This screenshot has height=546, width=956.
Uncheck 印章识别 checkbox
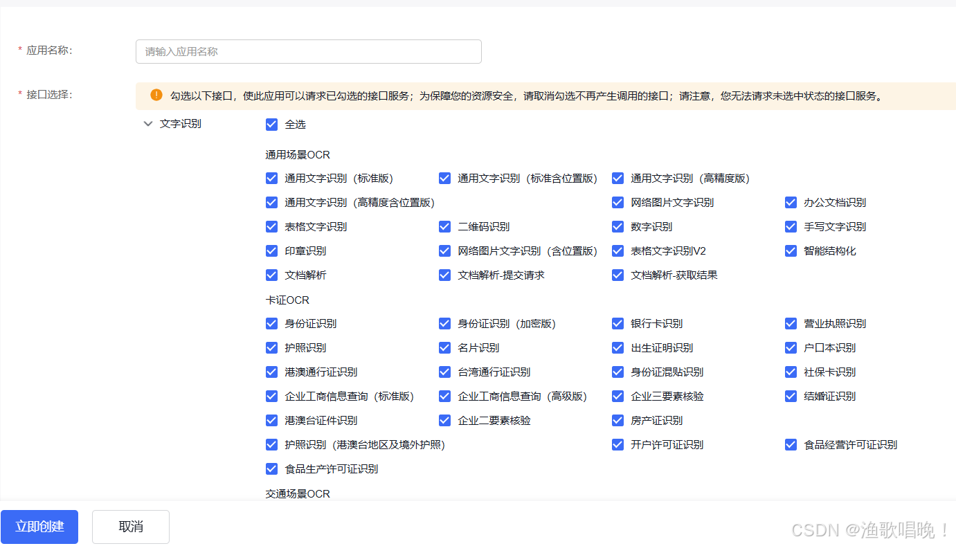pos(271,251)
